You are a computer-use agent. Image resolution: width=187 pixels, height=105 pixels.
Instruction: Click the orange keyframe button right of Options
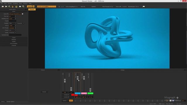71,101
